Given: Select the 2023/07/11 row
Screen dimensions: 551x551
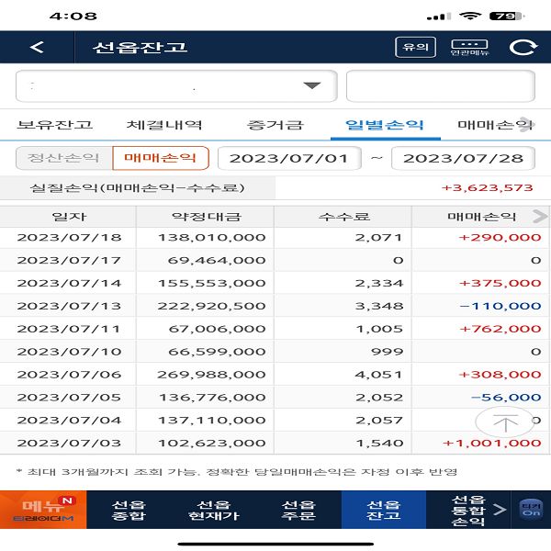Looking at the screenshot, I should pyautogui.click(x=275, y=329).
